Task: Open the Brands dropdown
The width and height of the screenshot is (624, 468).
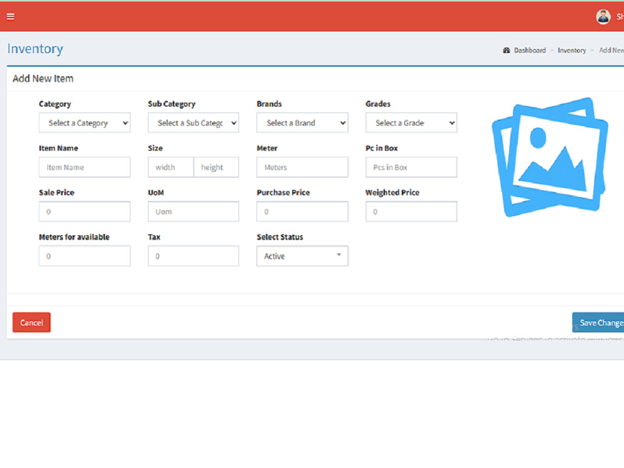Action: click(x=303, y=123)
